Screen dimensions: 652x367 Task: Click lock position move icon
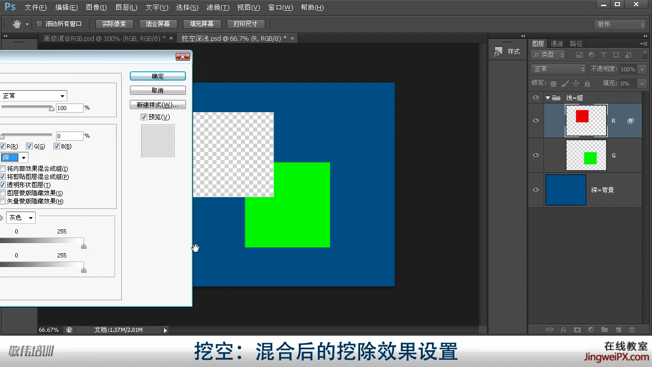coord(576,84)
